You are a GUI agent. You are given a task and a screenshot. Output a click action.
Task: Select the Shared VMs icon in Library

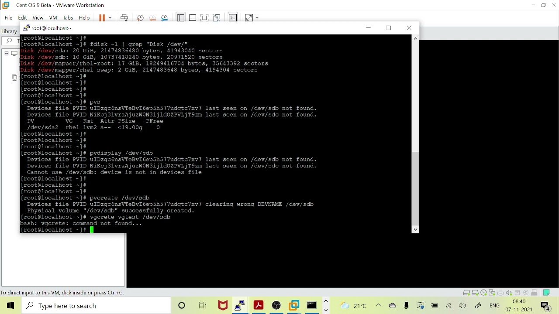point(14,78)
